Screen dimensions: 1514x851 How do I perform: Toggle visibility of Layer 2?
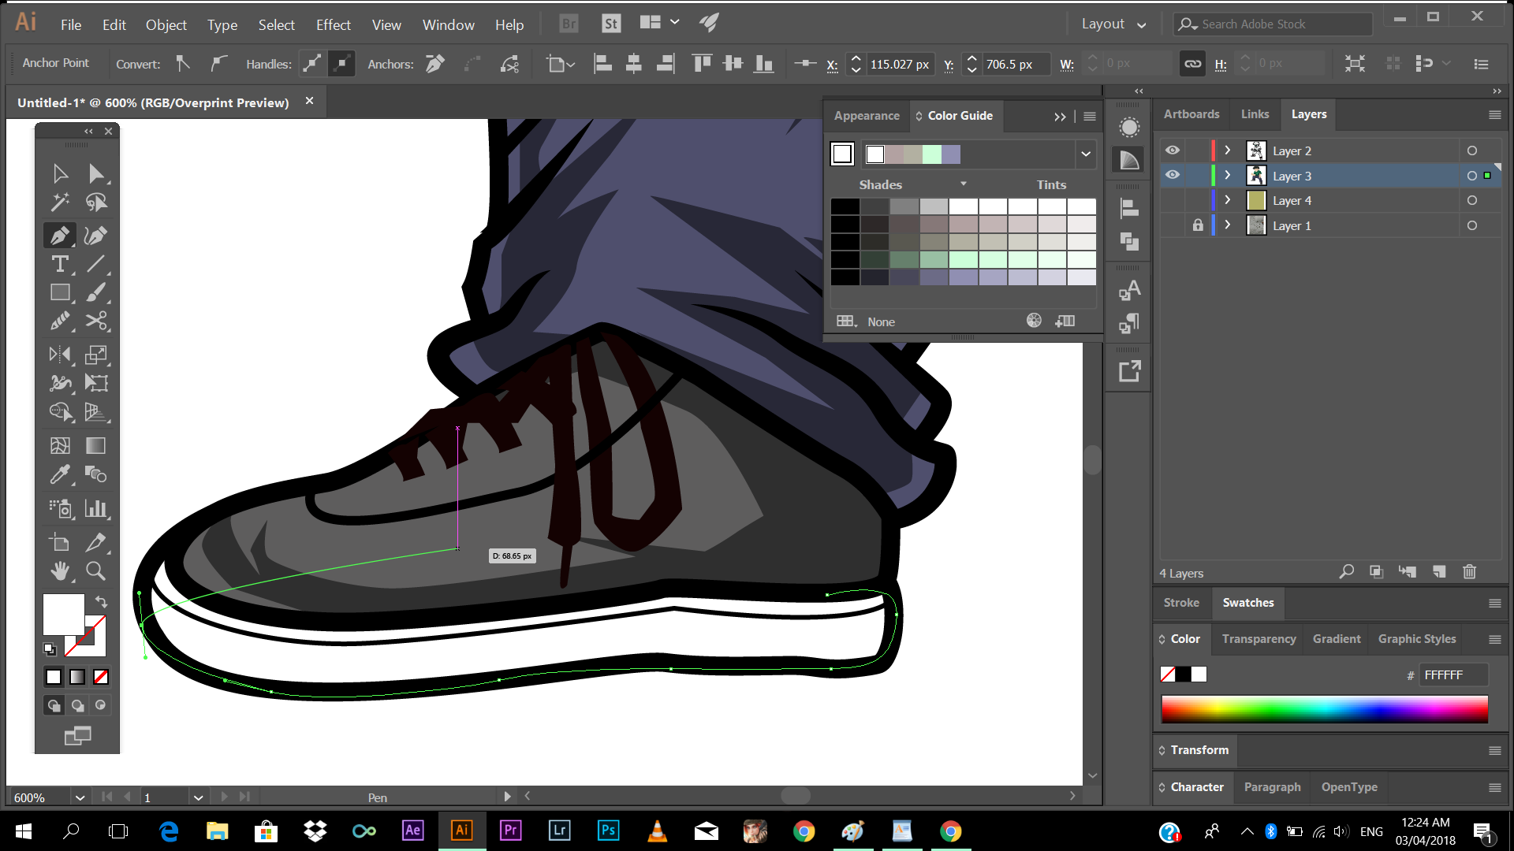point(1173,151)
